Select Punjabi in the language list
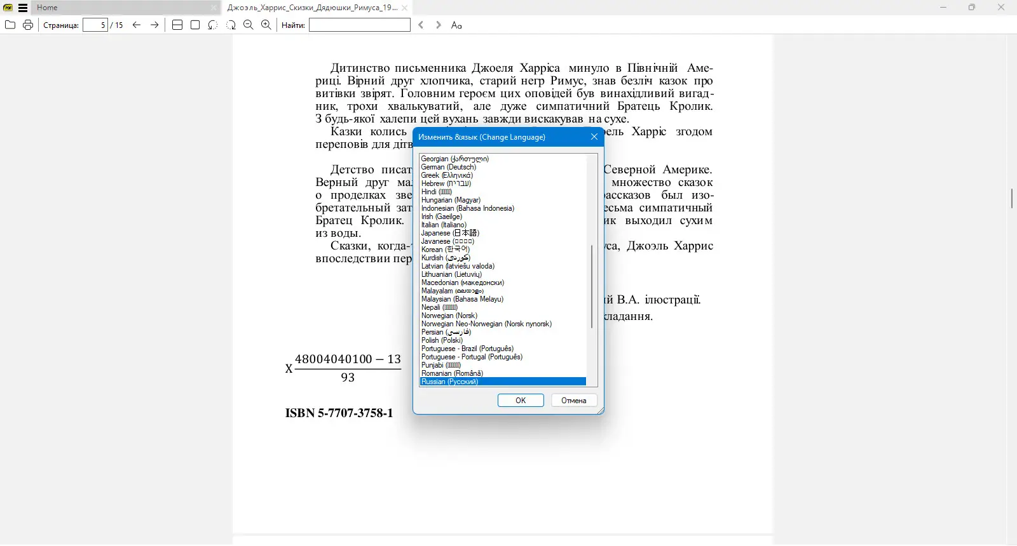Screen dimensions: 1017x546 point(503,365)
